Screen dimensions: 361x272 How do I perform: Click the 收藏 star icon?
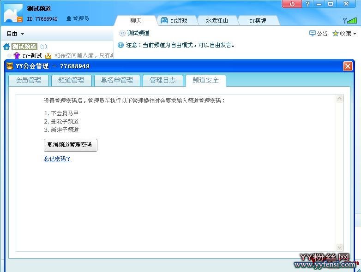(x=336, y=34)
